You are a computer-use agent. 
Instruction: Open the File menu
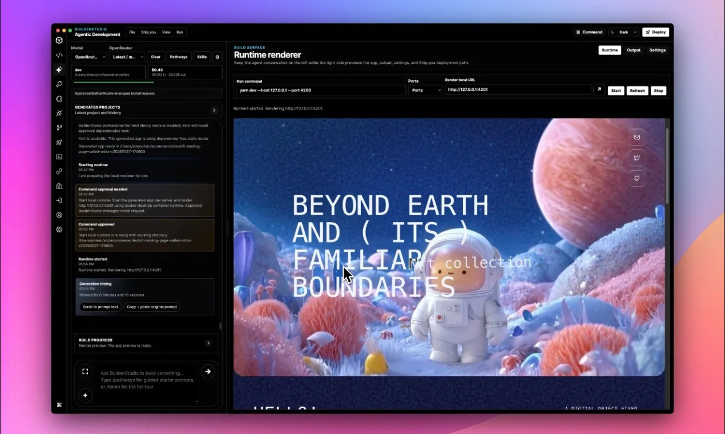pos(132,32)
